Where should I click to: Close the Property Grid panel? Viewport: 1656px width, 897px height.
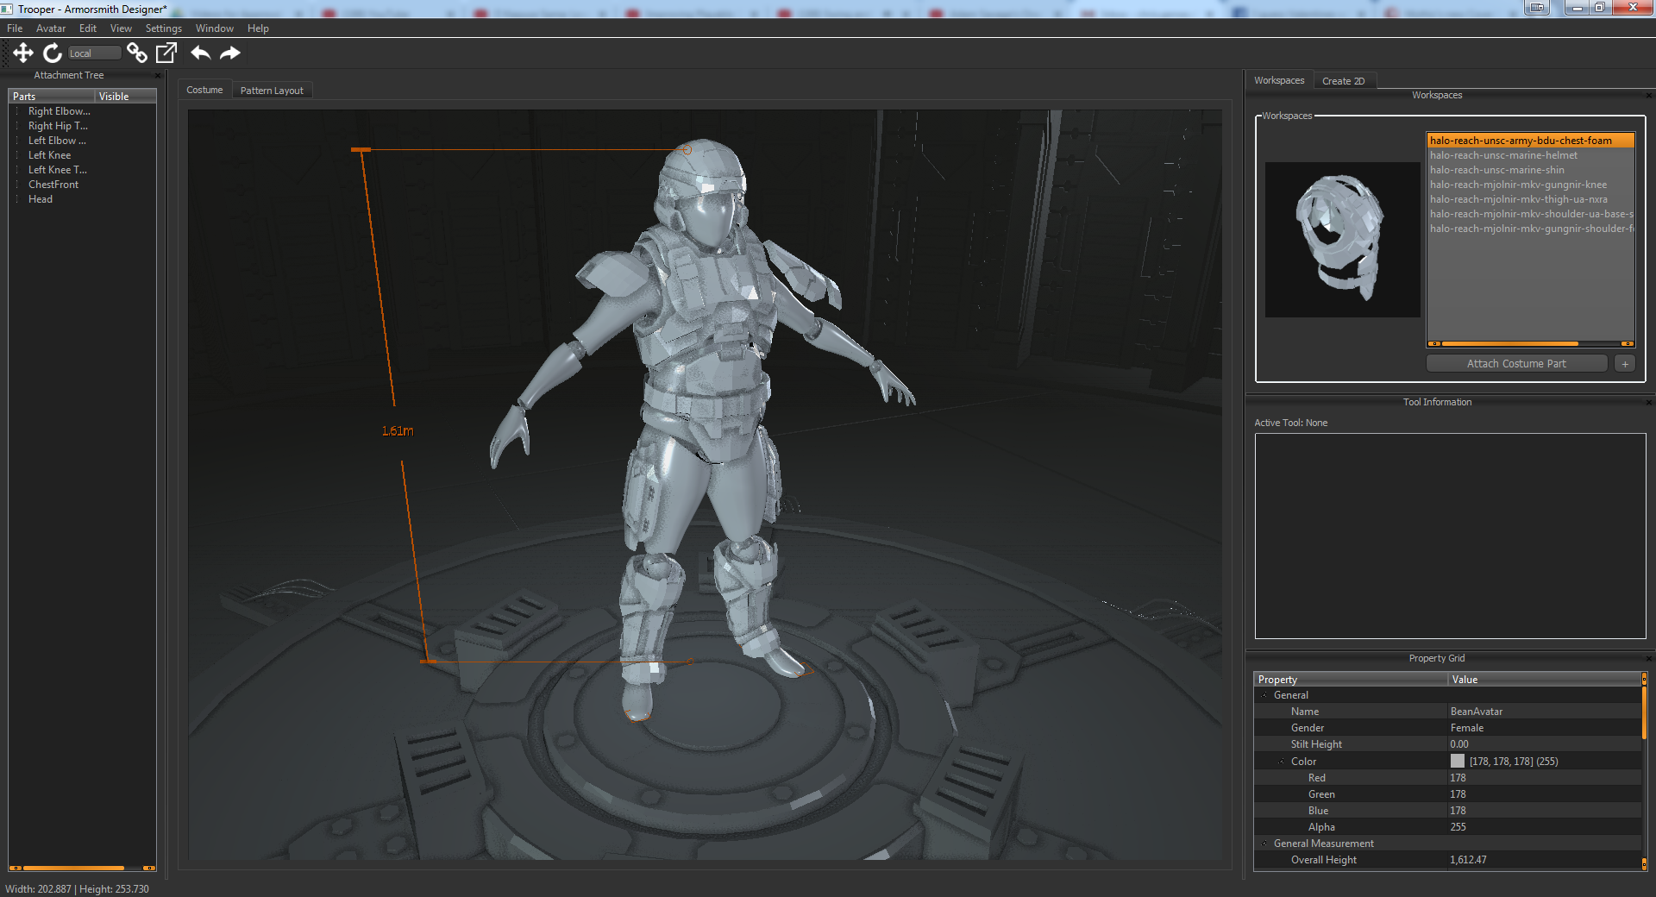1648,659
